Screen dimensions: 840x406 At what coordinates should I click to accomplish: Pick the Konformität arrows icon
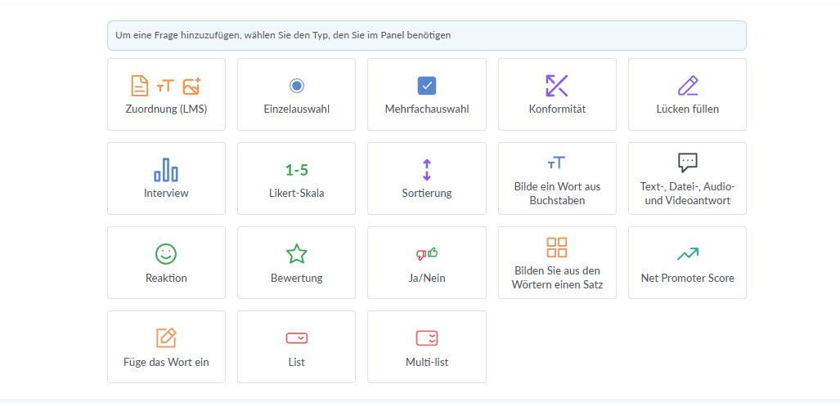557,86
